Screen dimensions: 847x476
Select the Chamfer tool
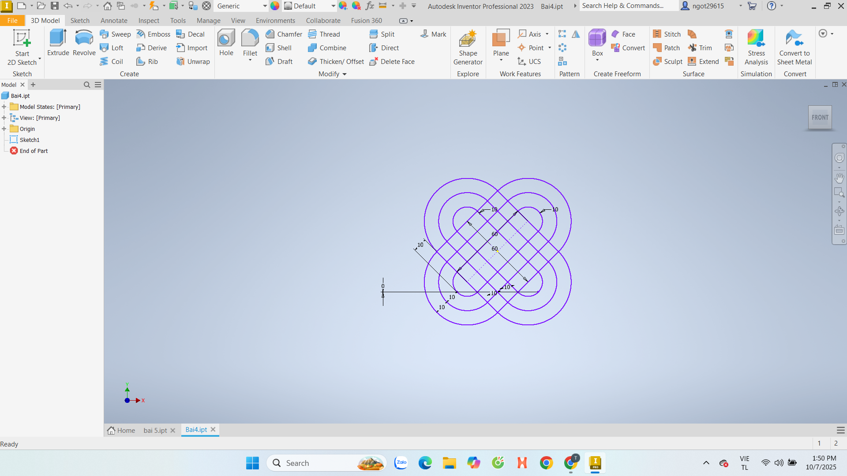[x=284, y=34]
